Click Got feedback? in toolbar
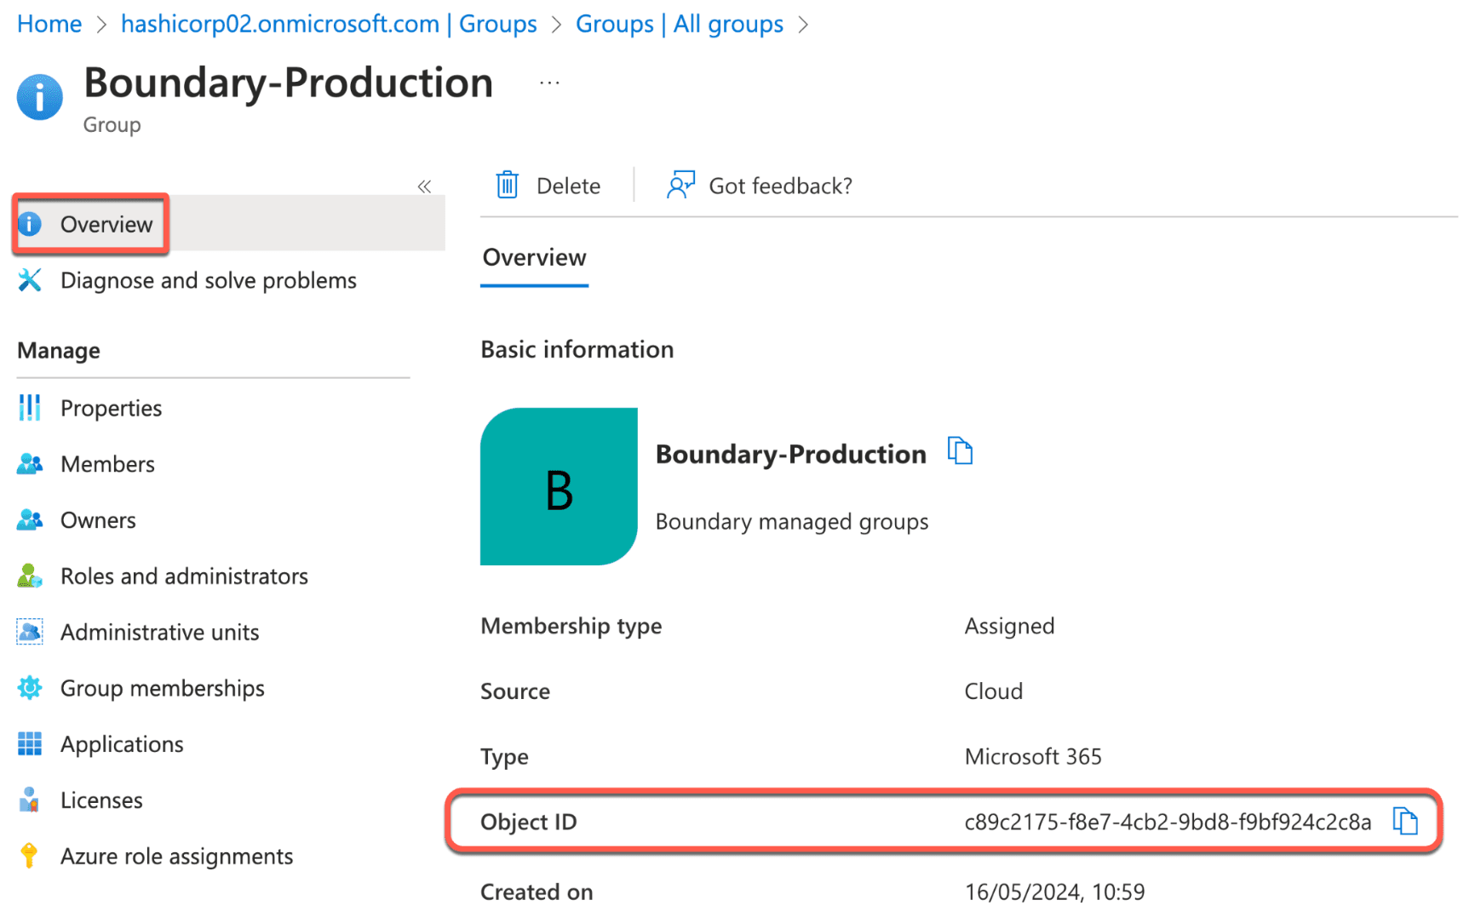This screenshot has height=923, width=1475. (760, 186)
